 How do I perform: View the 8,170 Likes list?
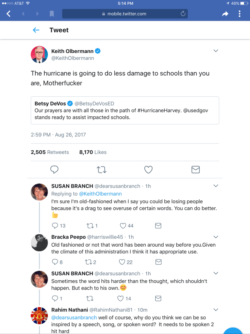[93, 152]
